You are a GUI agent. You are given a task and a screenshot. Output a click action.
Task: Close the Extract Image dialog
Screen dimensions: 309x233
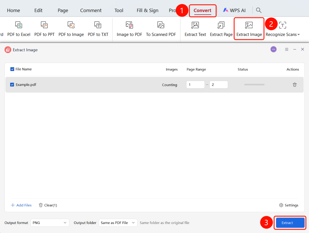click(303, 49)
